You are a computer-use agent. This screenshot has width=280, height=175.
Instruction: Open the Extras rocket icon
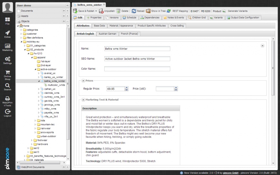point(7,34)
